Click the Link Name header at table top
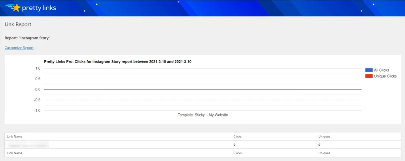 coord(15,137)
